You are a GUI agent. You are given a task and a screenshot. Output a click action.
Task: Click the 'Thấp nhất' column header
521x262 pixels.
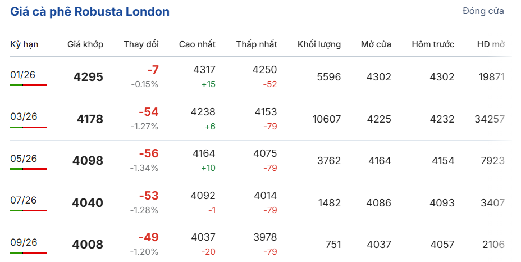coord(257,44)
